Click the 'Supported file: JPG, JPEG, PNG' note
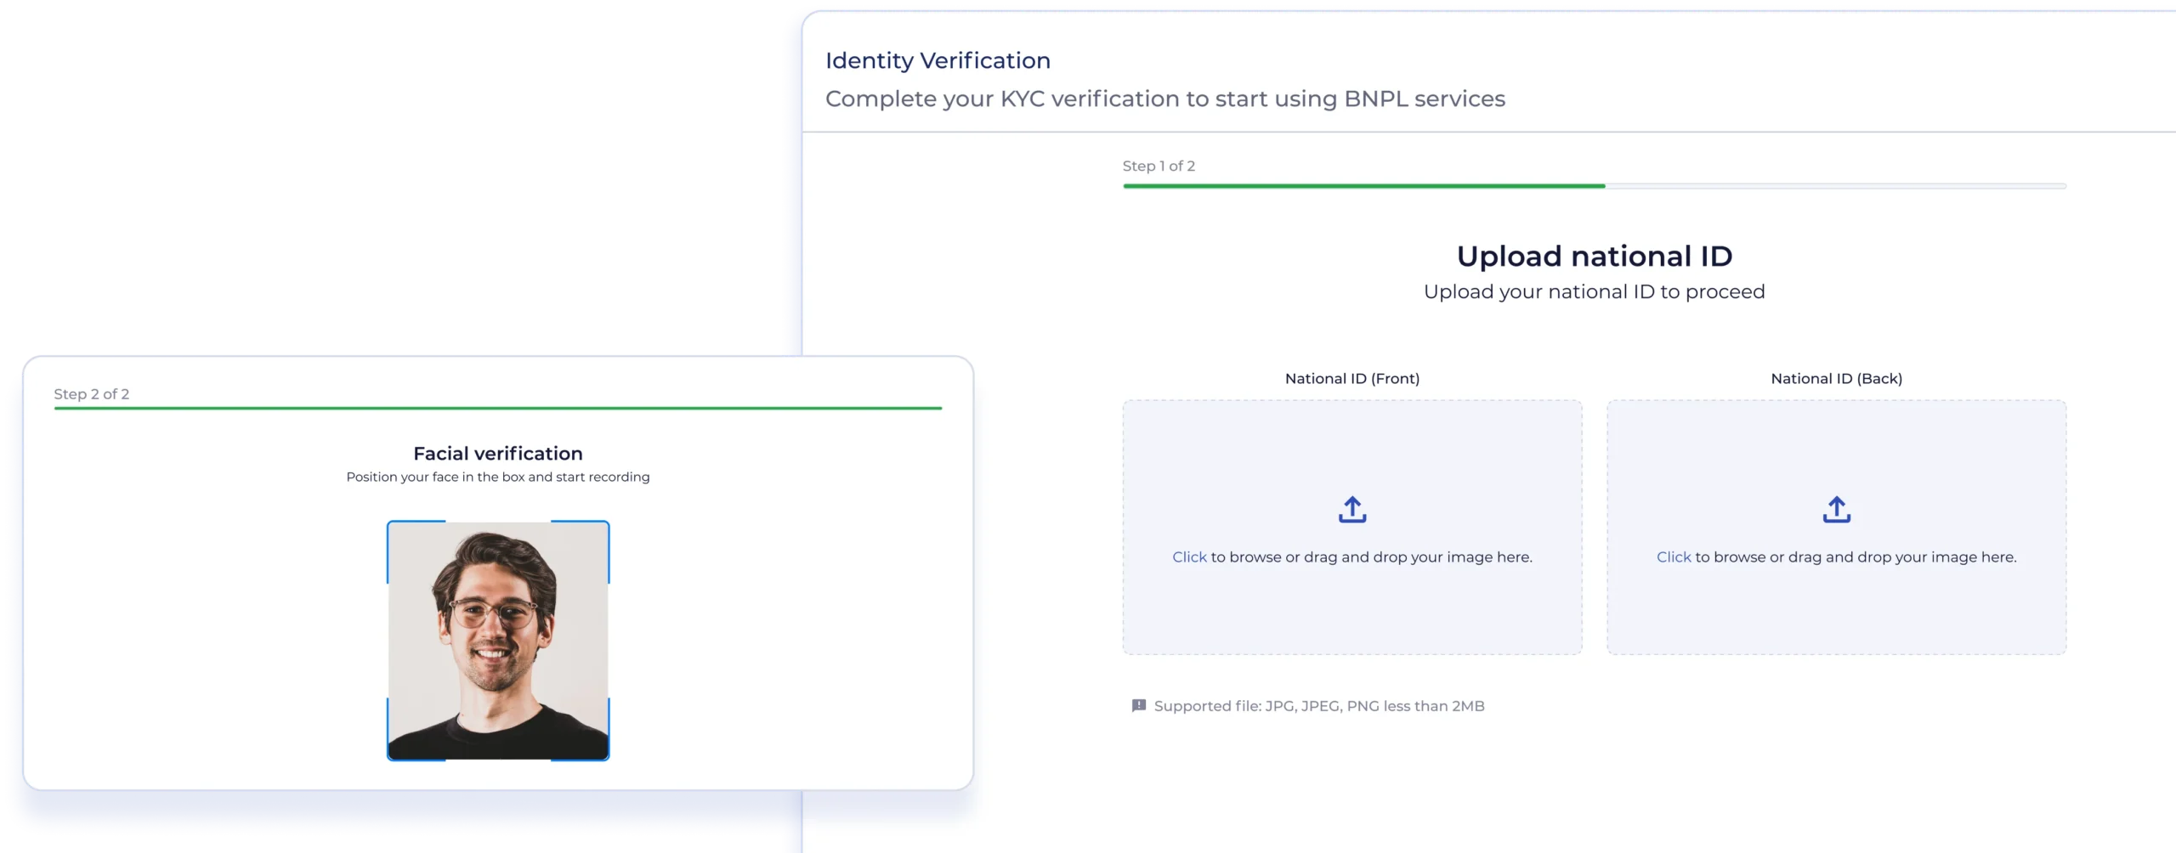 click(1318, 706)
